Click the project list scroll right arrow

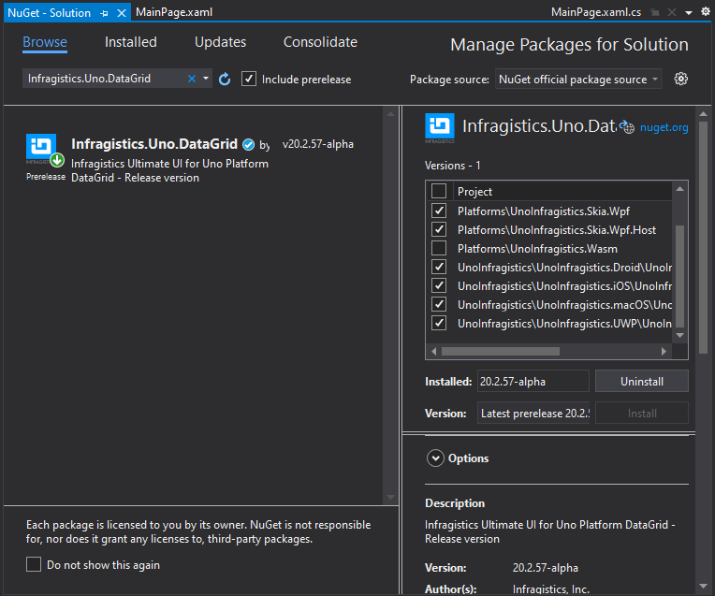664,351
